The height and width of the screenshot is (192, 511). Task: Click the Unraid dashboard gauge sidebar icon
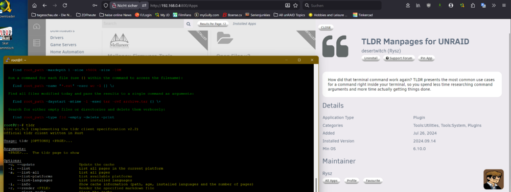[36, 26]
